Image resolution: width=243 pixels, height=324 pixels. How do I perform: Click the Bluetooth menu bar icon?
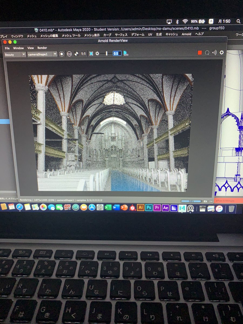click(x=177, y=21)
